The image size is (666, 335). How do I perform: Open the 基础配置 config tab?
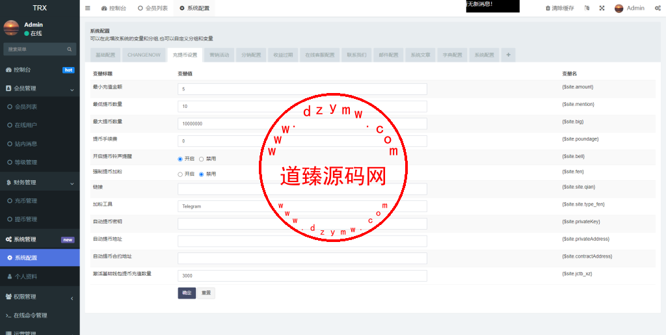[105, 55]
